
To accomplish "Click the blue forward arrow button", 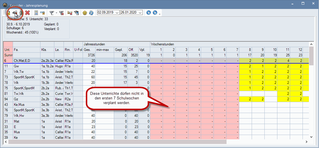I will click(x=155, y=13).
